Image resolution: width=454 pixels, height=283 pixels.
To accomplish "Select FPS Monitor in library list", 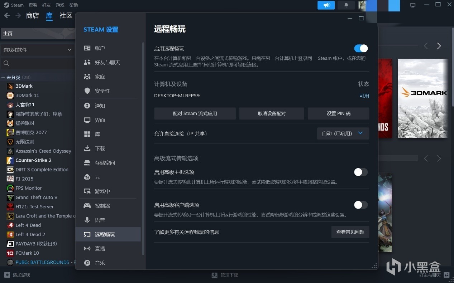I will coord(29,188).
